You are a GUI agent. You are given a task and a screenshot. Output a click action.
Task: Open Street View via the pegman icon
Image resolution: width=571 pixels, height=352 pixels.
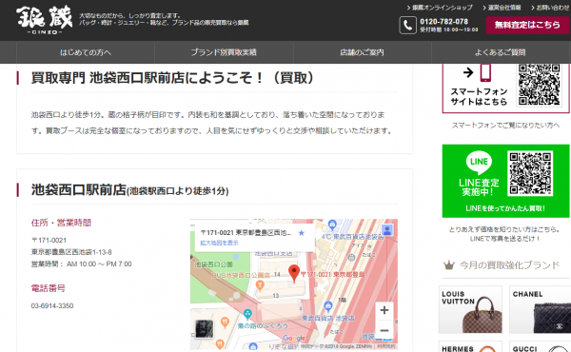[x=387, y=230]
